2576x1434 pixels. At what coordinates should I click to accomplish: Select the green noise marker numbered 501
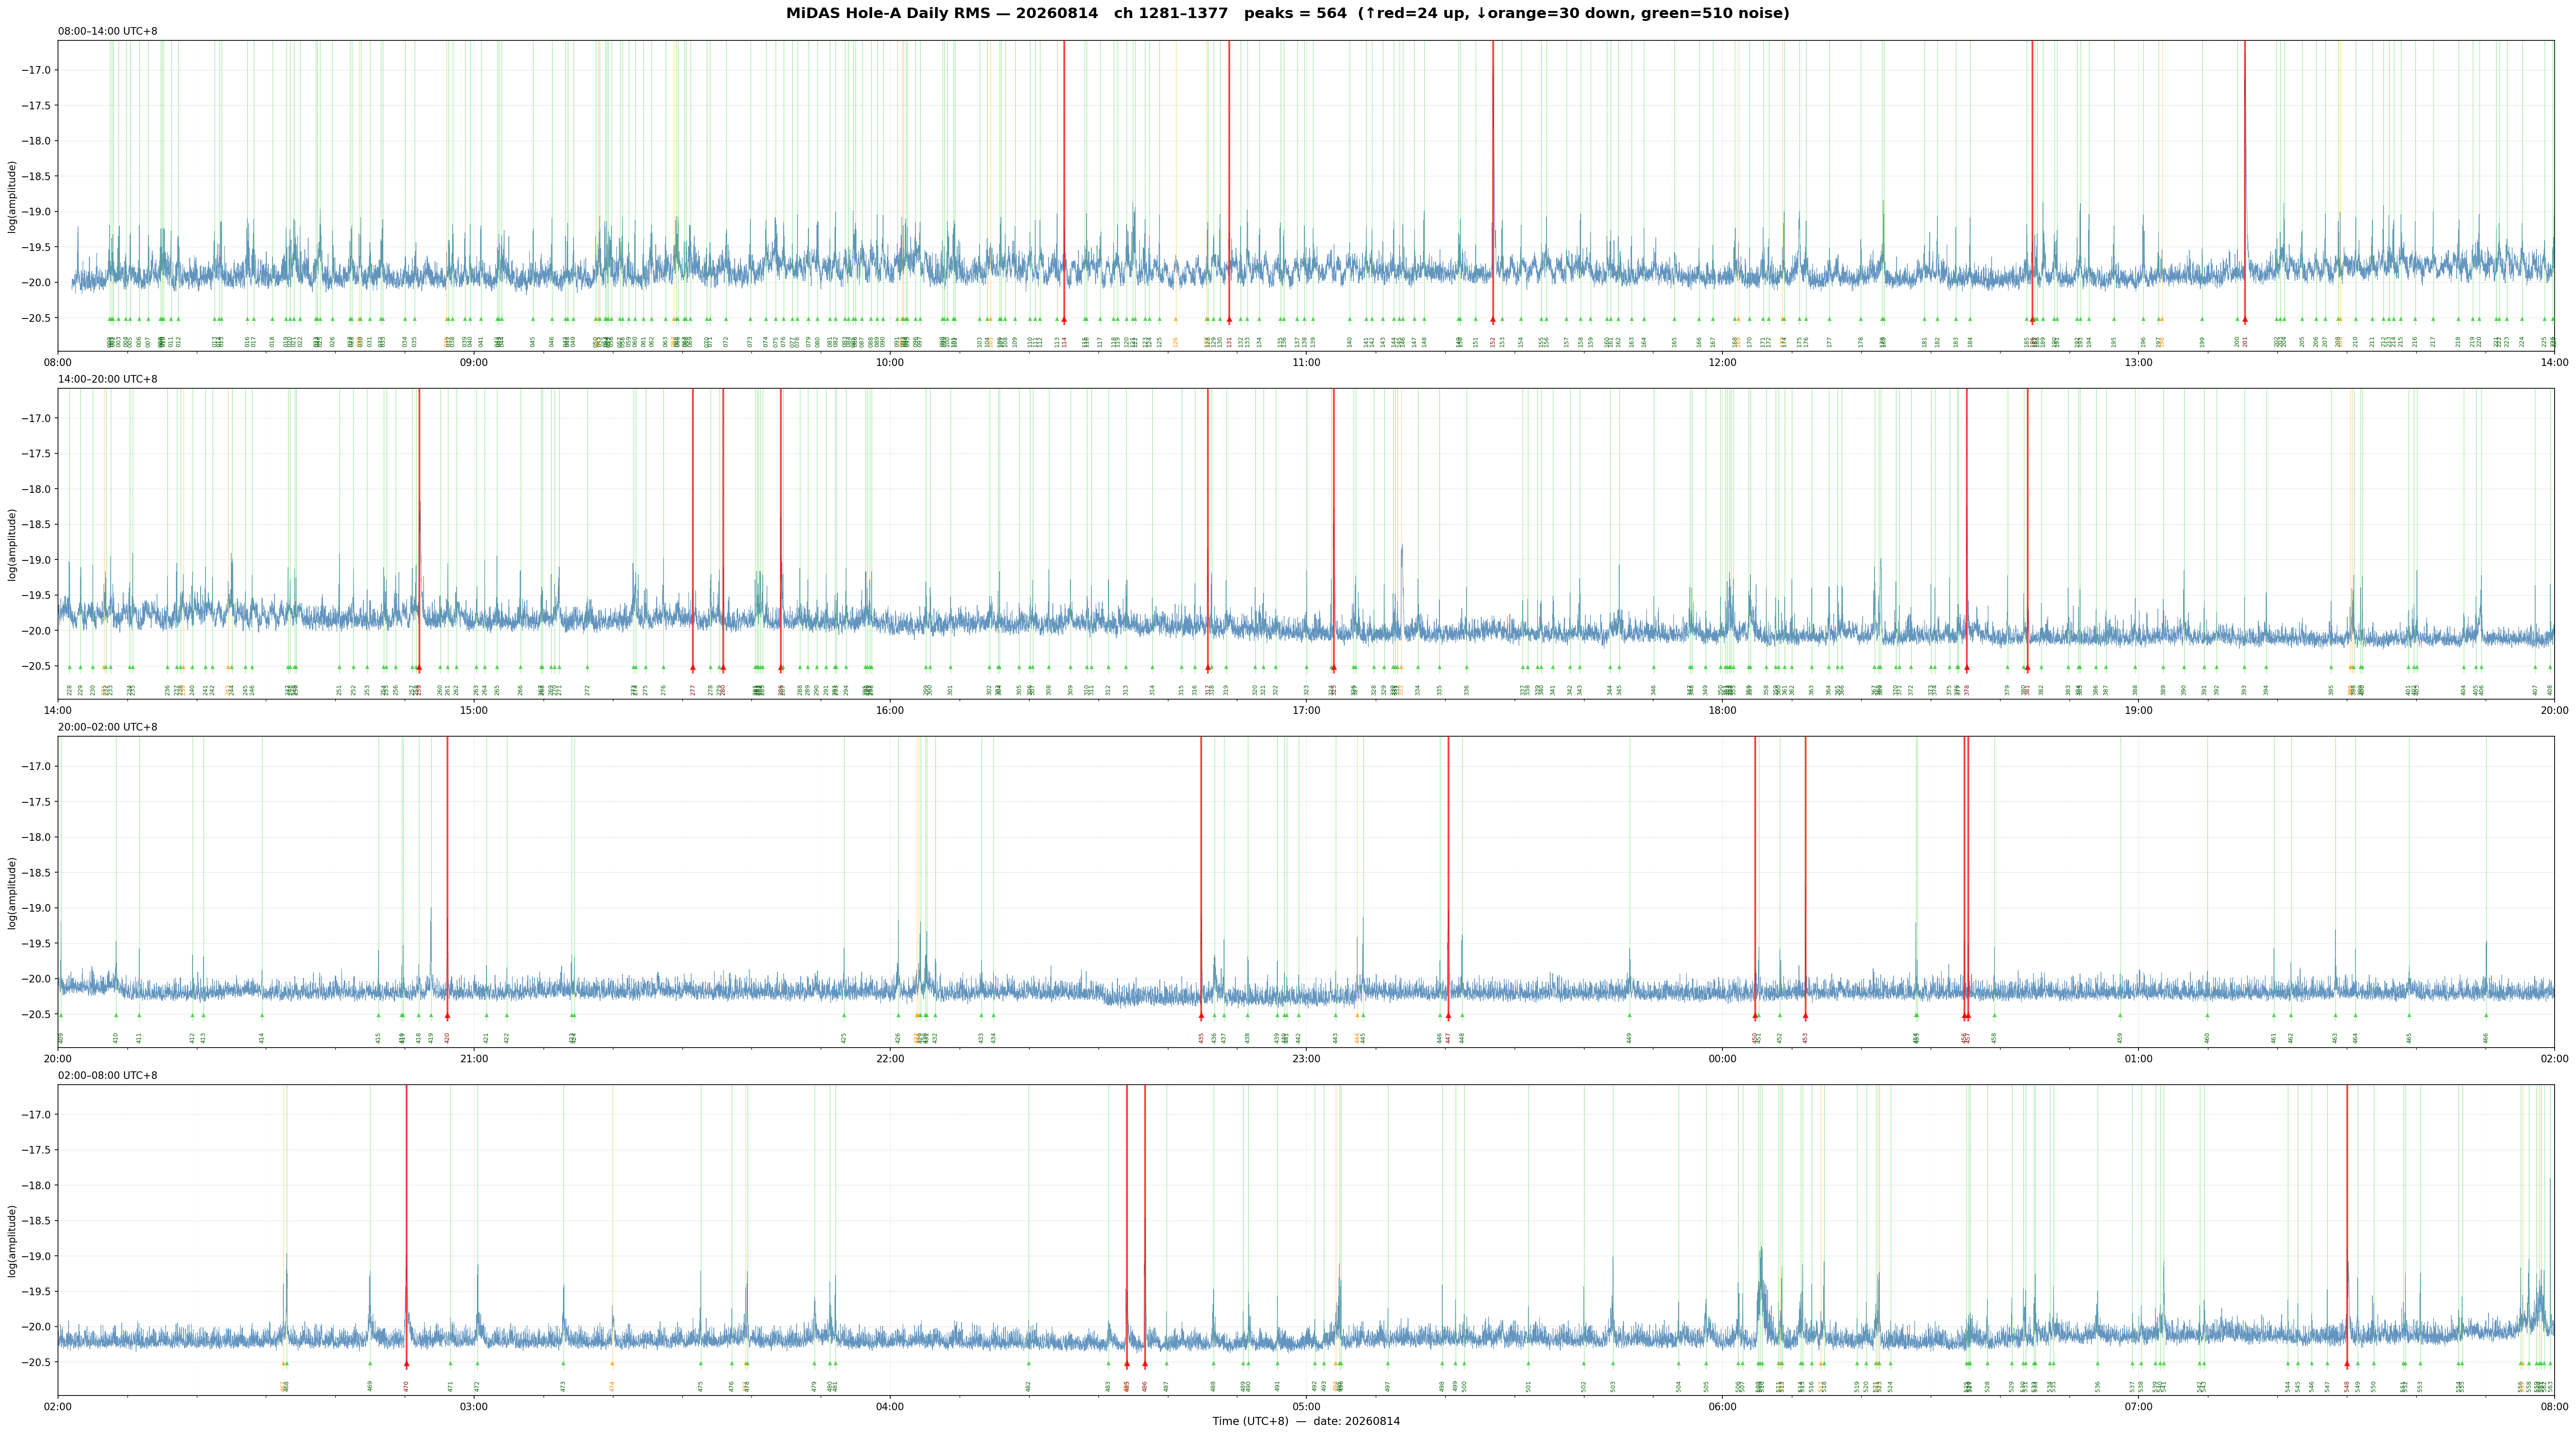[1528, 1364]
